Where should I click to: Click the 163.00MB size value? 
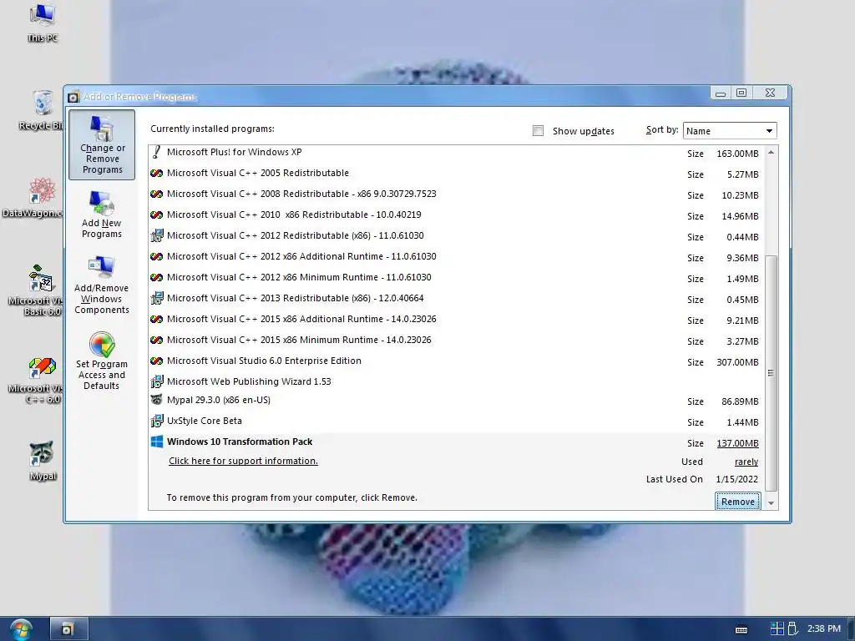coord(738,154)
